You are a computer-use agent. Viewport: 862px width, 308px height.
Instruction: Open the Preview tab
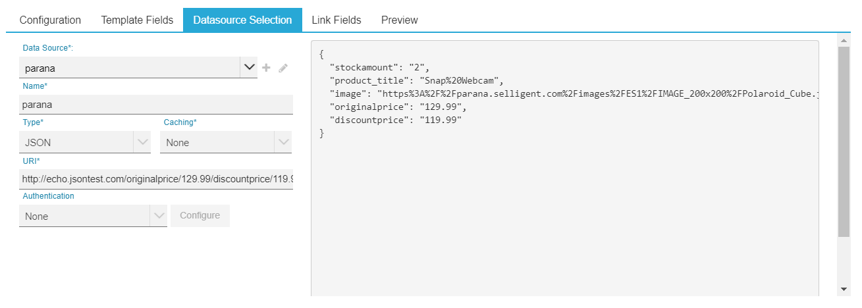399,20
